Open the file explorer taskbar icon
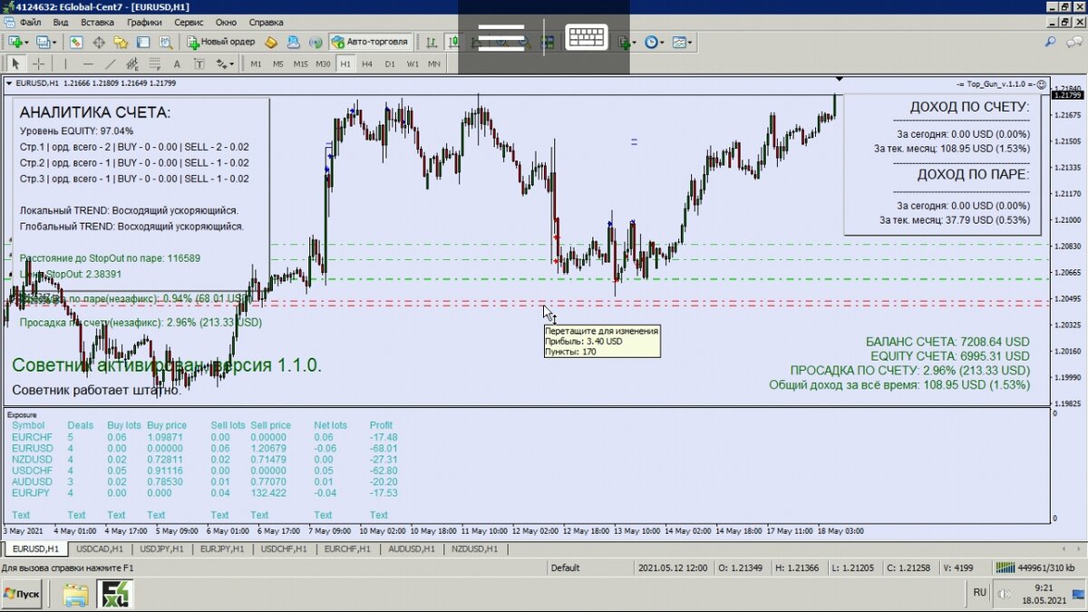Image resolution: width=1088 pixels, height=612 pixels. (x=76, y=595)
